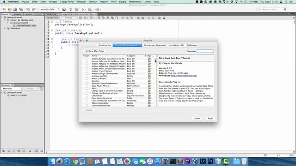Click the Redo arrow in the main toolbar

point(34,9)
